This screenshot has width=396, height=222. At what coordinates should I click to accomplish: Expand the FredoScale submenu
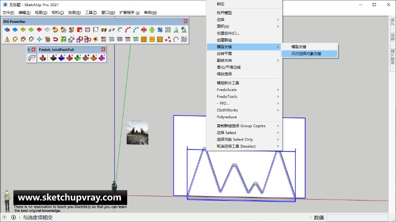(x=245, y=90)
